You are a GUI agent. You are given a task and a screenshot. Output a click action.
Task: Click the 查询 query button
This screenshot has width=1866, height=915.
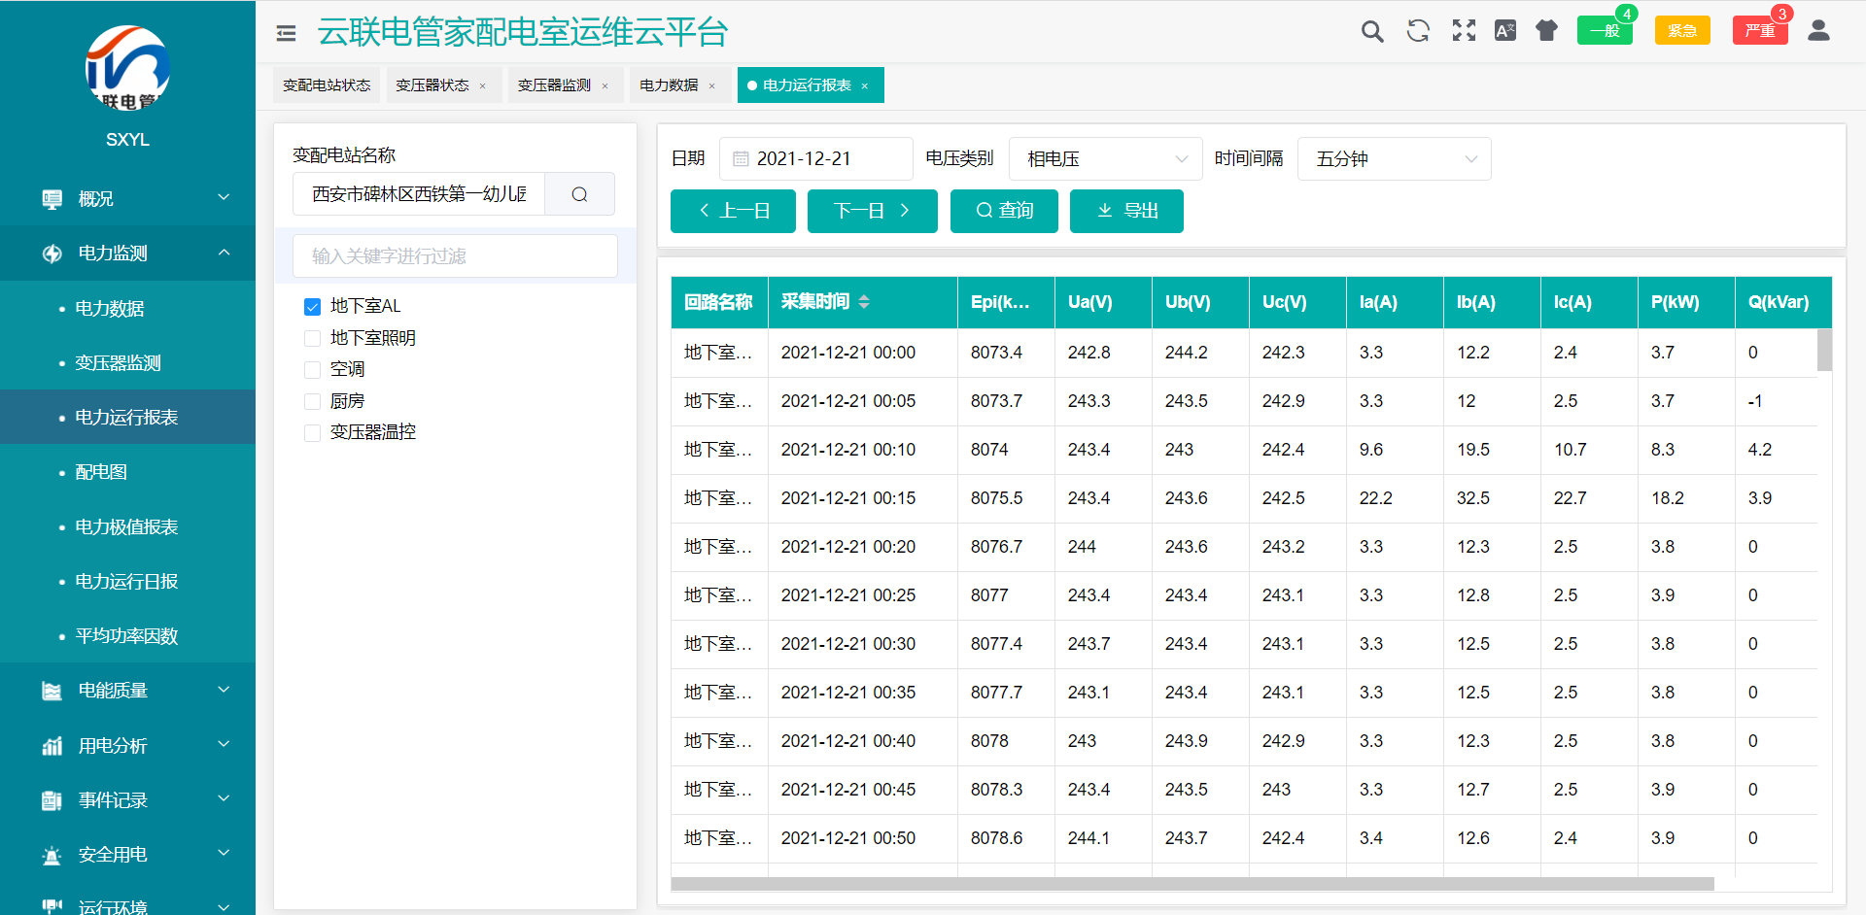pyautogui.click(x=1004, y=211)
